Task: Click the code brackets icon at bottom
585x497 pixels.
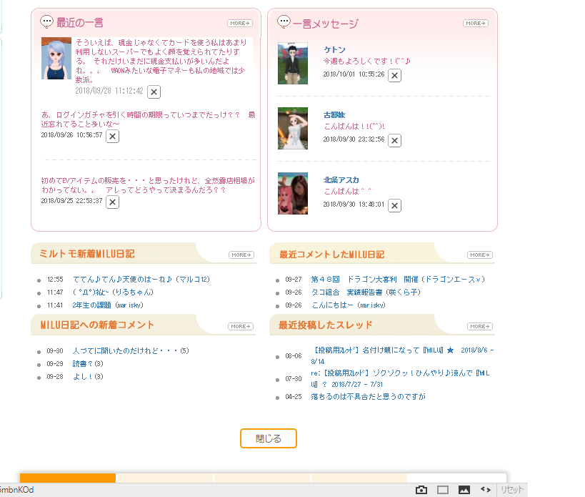Action: tap(485, 490)
